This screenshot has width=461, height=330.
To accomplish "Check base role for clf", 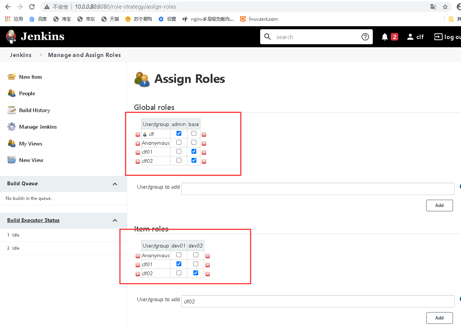I will 194,133.
